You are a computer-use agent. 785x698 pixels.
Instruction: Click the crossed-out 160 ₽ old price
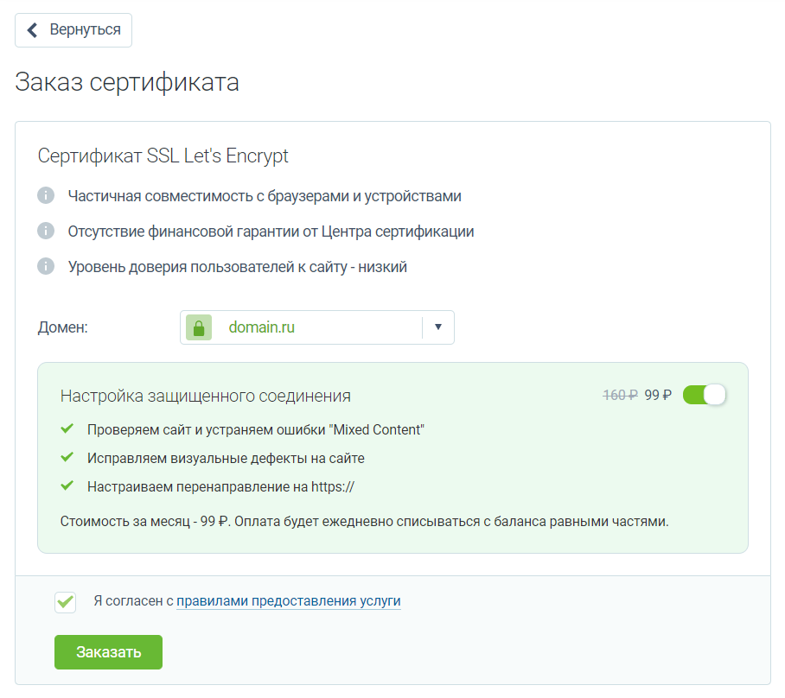click(x=620, y=395)
